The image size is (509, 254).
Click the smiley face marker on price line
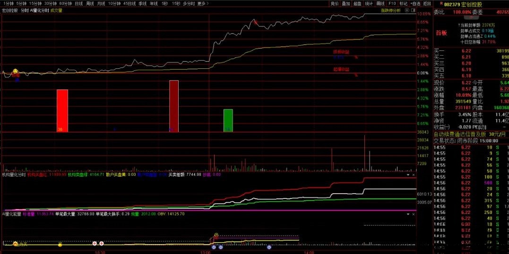(15, 71)
